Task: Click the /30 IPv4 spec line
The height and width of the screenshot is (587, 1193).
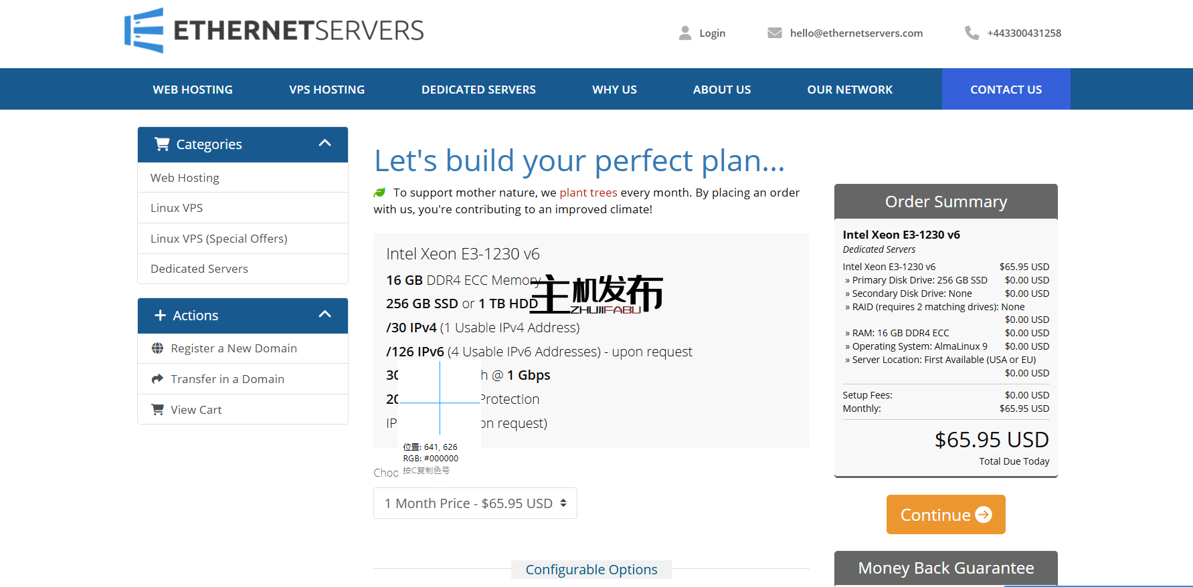Action: 482,328
